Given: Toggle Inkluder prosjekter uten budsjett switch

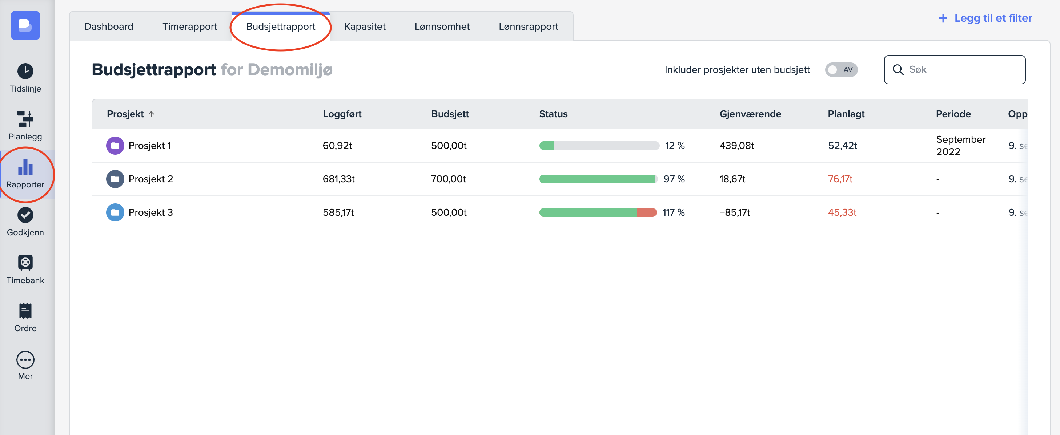Looking at the screenshot, I should pos(841,69).
